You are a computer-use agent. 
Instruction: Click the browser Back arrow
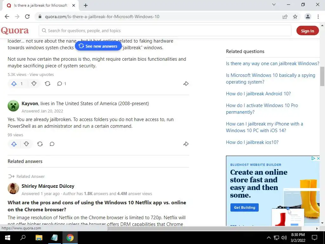point(7,17)
